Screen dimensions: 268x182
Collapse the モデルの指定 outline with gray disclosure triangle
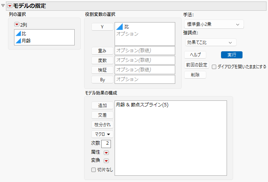(x=3, y=6)
